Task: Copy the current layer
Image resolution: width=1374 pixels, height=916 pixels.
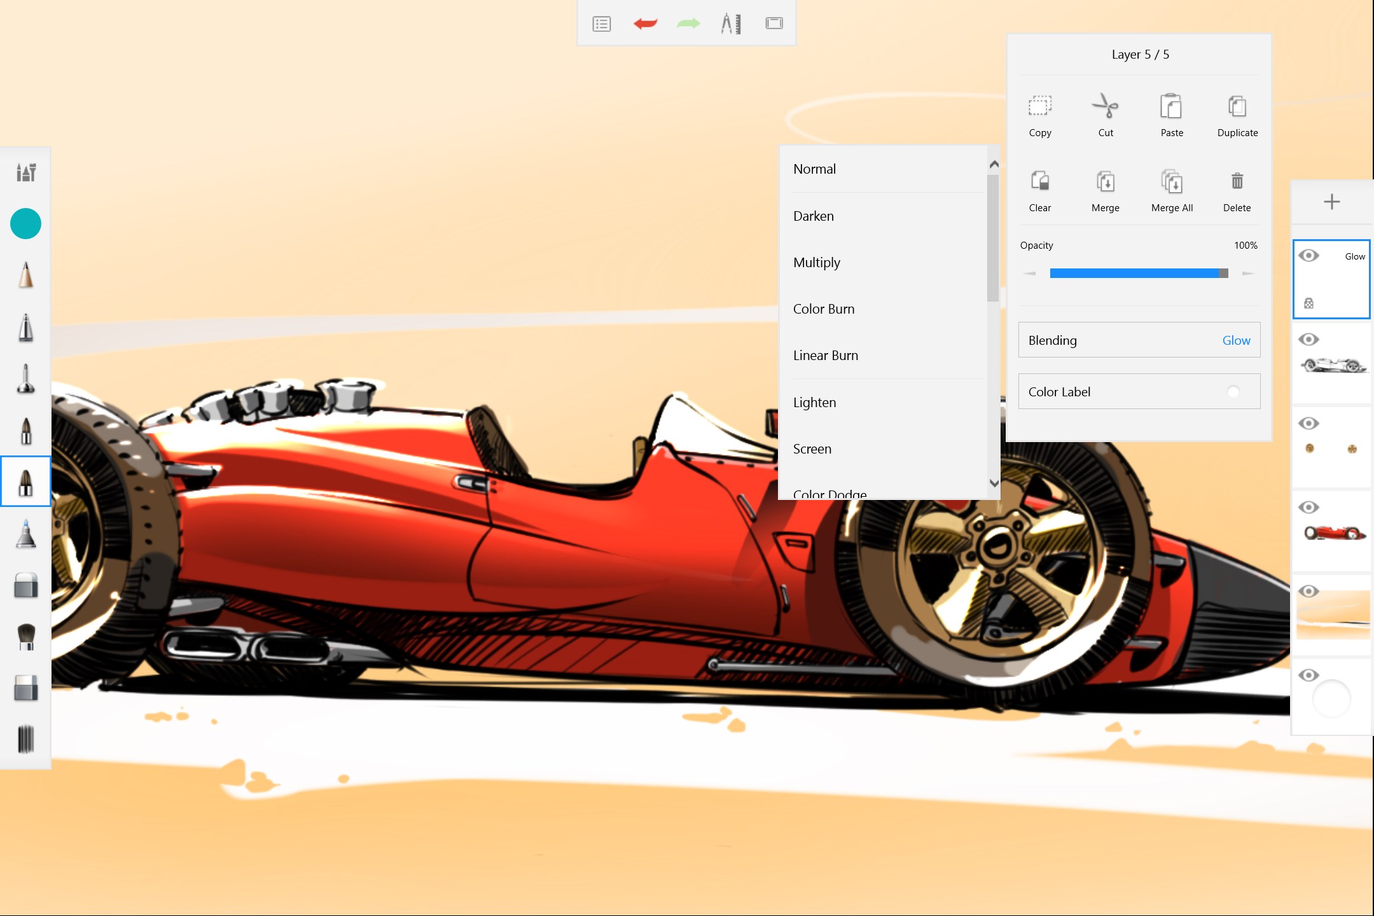Action: 1039,114
